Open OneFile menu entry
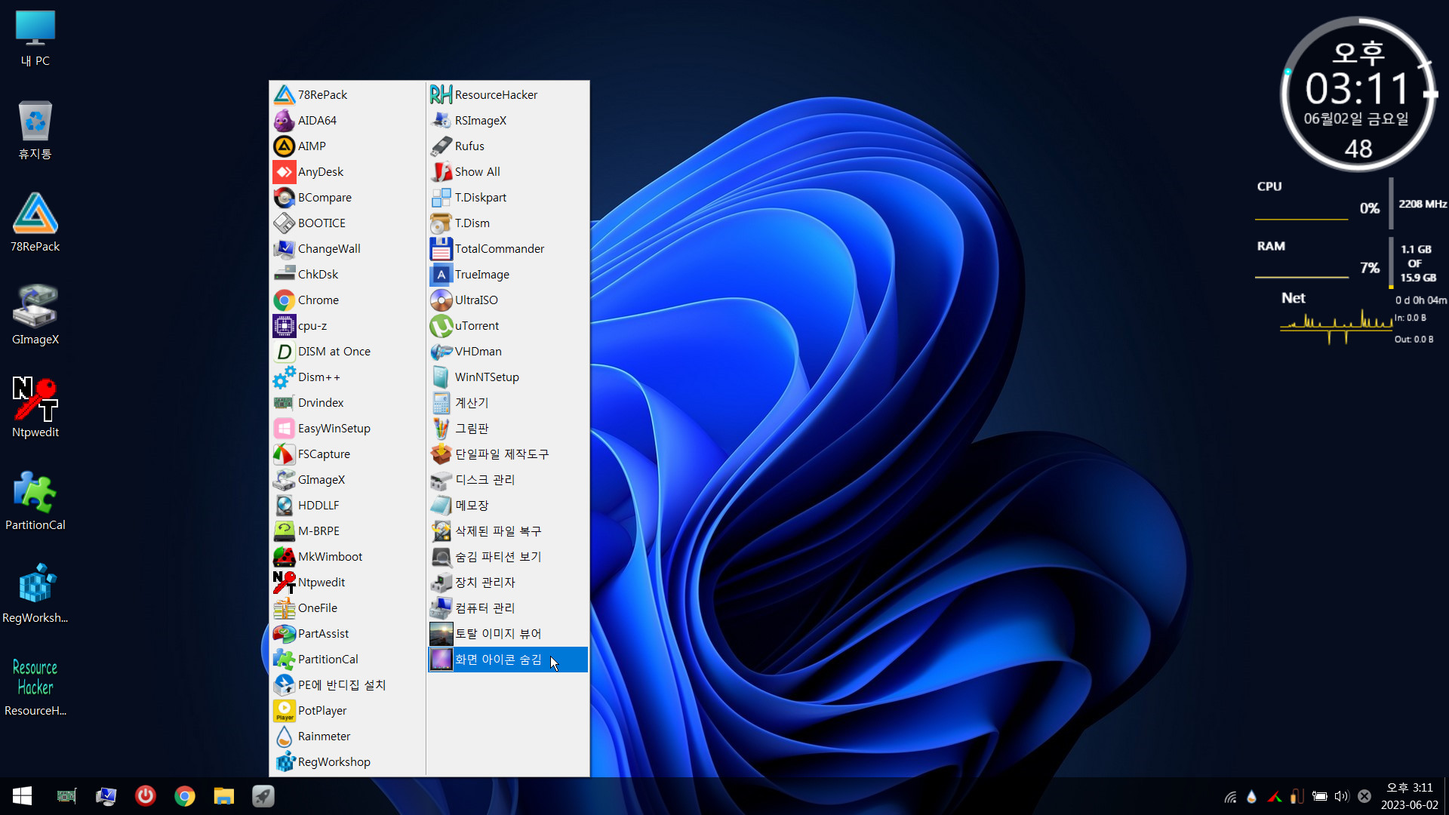Viewport: 1449px width, 815px height. 347,608
